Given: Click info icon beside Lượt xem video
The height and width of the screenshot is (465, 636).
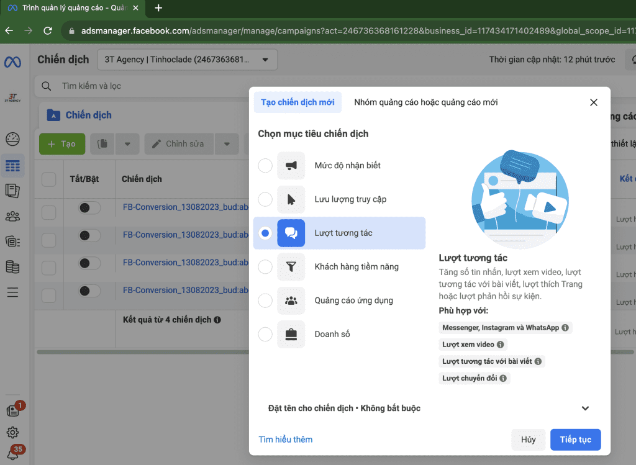Looking at the screenshot, I should click(501, 345).
